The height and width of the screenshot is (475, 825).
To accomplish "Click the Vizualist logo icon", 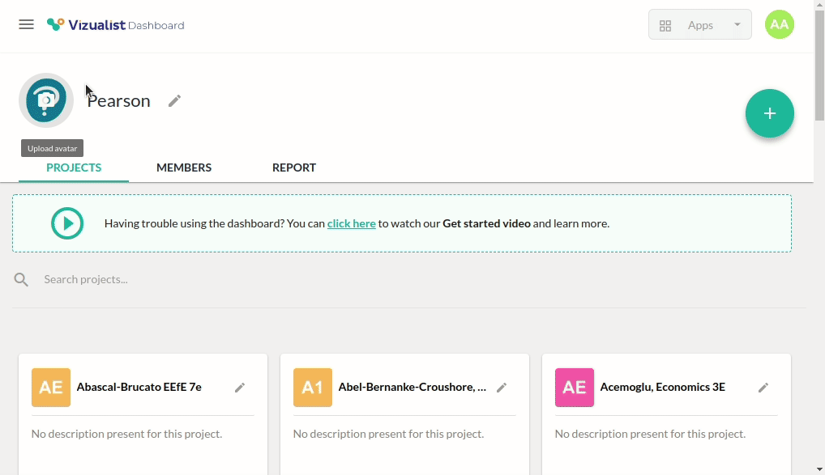I will pyautogui.click(x=55, y=24).
